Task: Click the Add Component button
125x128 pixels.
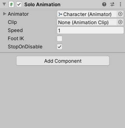Action: (63, 61)
